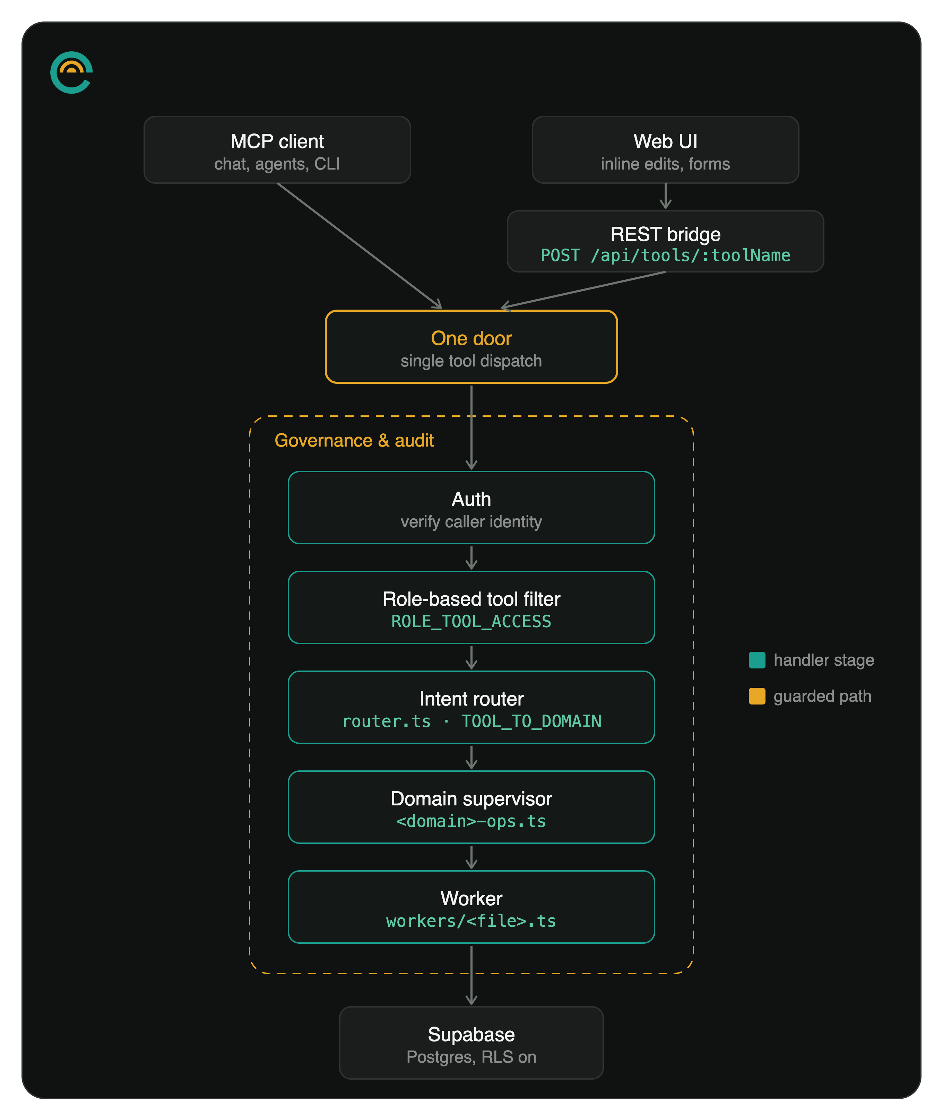Click the text POST /api/tools/:toolName
Screen dimensions: 943x1115
click(x=665, y=256)
